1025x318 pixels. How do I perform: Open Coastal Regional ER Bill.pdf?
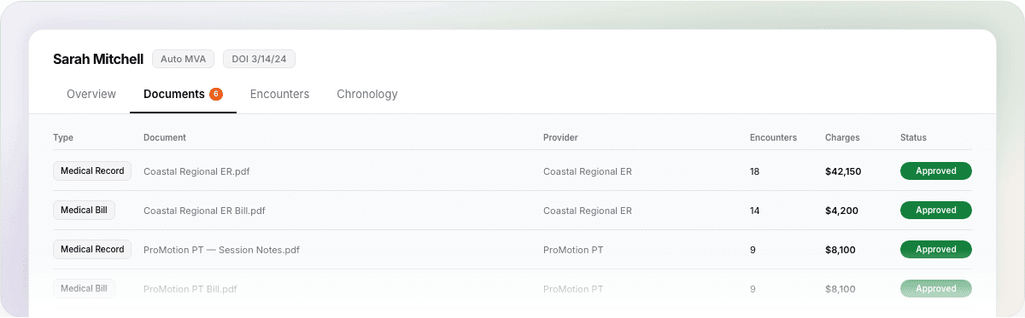(204, 211)
